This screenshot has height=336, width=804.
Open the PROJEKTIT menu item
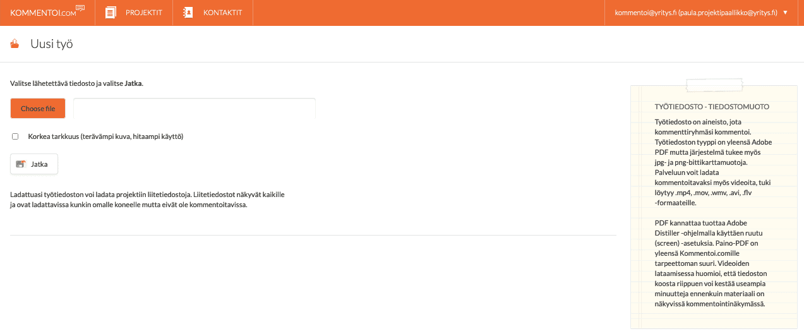(144, 13)
